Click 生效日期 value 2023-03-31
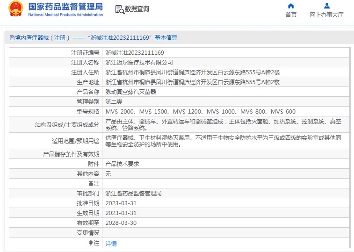354x252 pixels. (121, 213)
